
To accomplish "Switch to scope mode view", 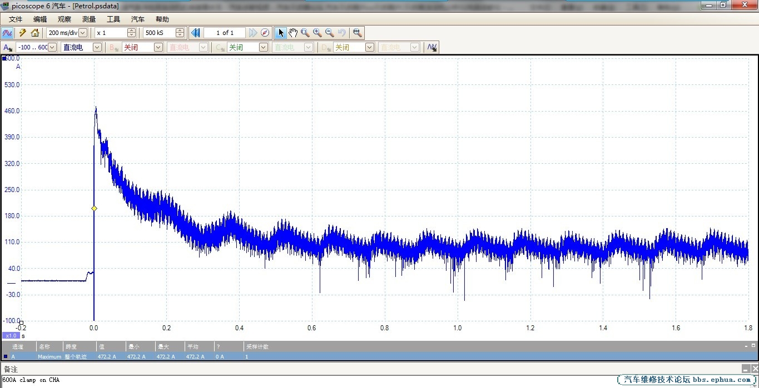I will 7,33.
